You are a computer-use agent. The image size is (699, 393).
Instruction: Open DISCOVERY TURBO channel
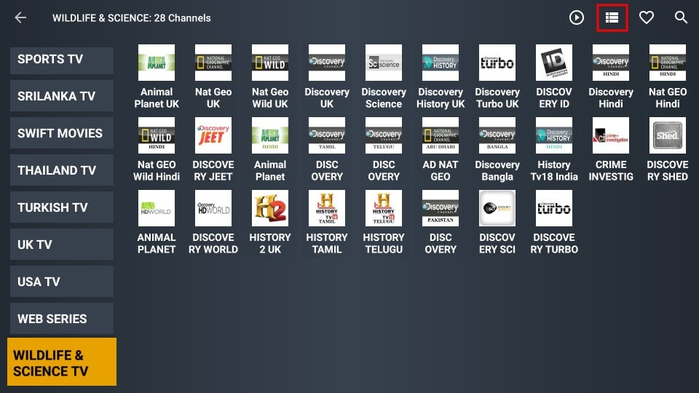[x=554, y=223]
